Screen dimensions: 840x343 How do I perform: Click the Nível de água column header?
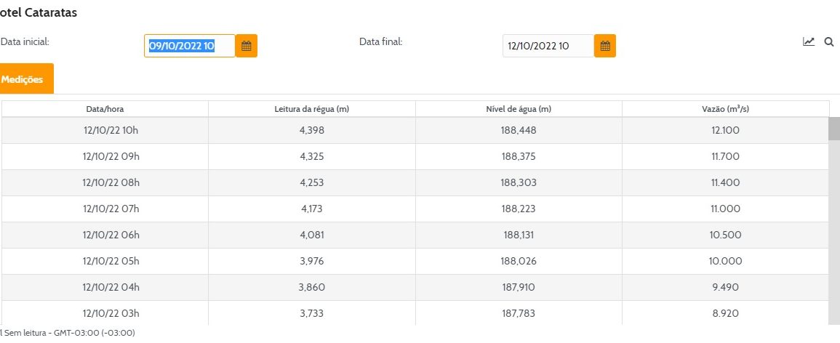click(519, 109)
